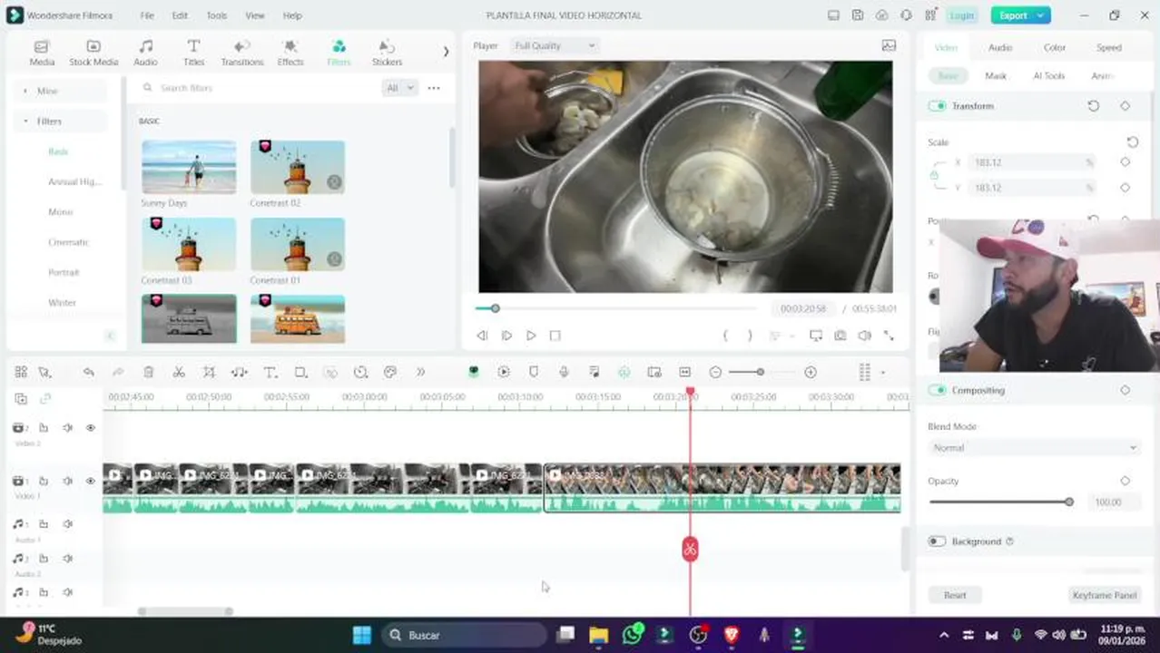The width and height of the screenshot is (1160, 653).
Task: Expand the Mine section in sidebar
Action: point(25,91)
